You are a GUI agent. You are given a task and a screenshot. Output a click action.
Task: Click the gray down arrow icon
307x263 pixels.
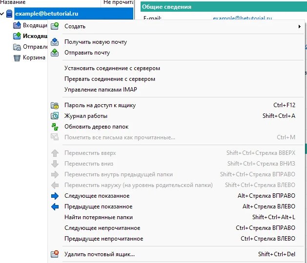pyautogui.click(x=55, y=164)
